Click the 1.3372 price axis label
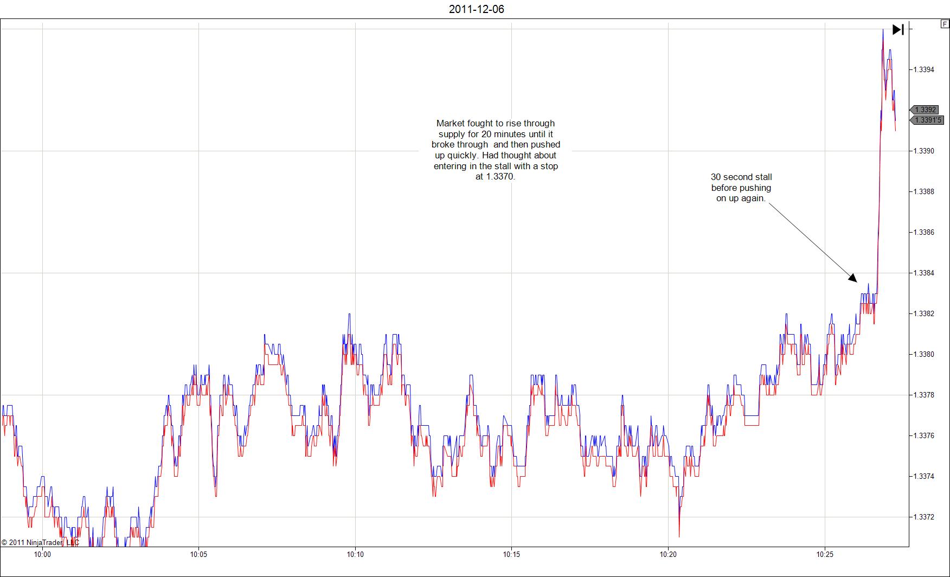Screen dimensions: 950x577 coord(924,517)
